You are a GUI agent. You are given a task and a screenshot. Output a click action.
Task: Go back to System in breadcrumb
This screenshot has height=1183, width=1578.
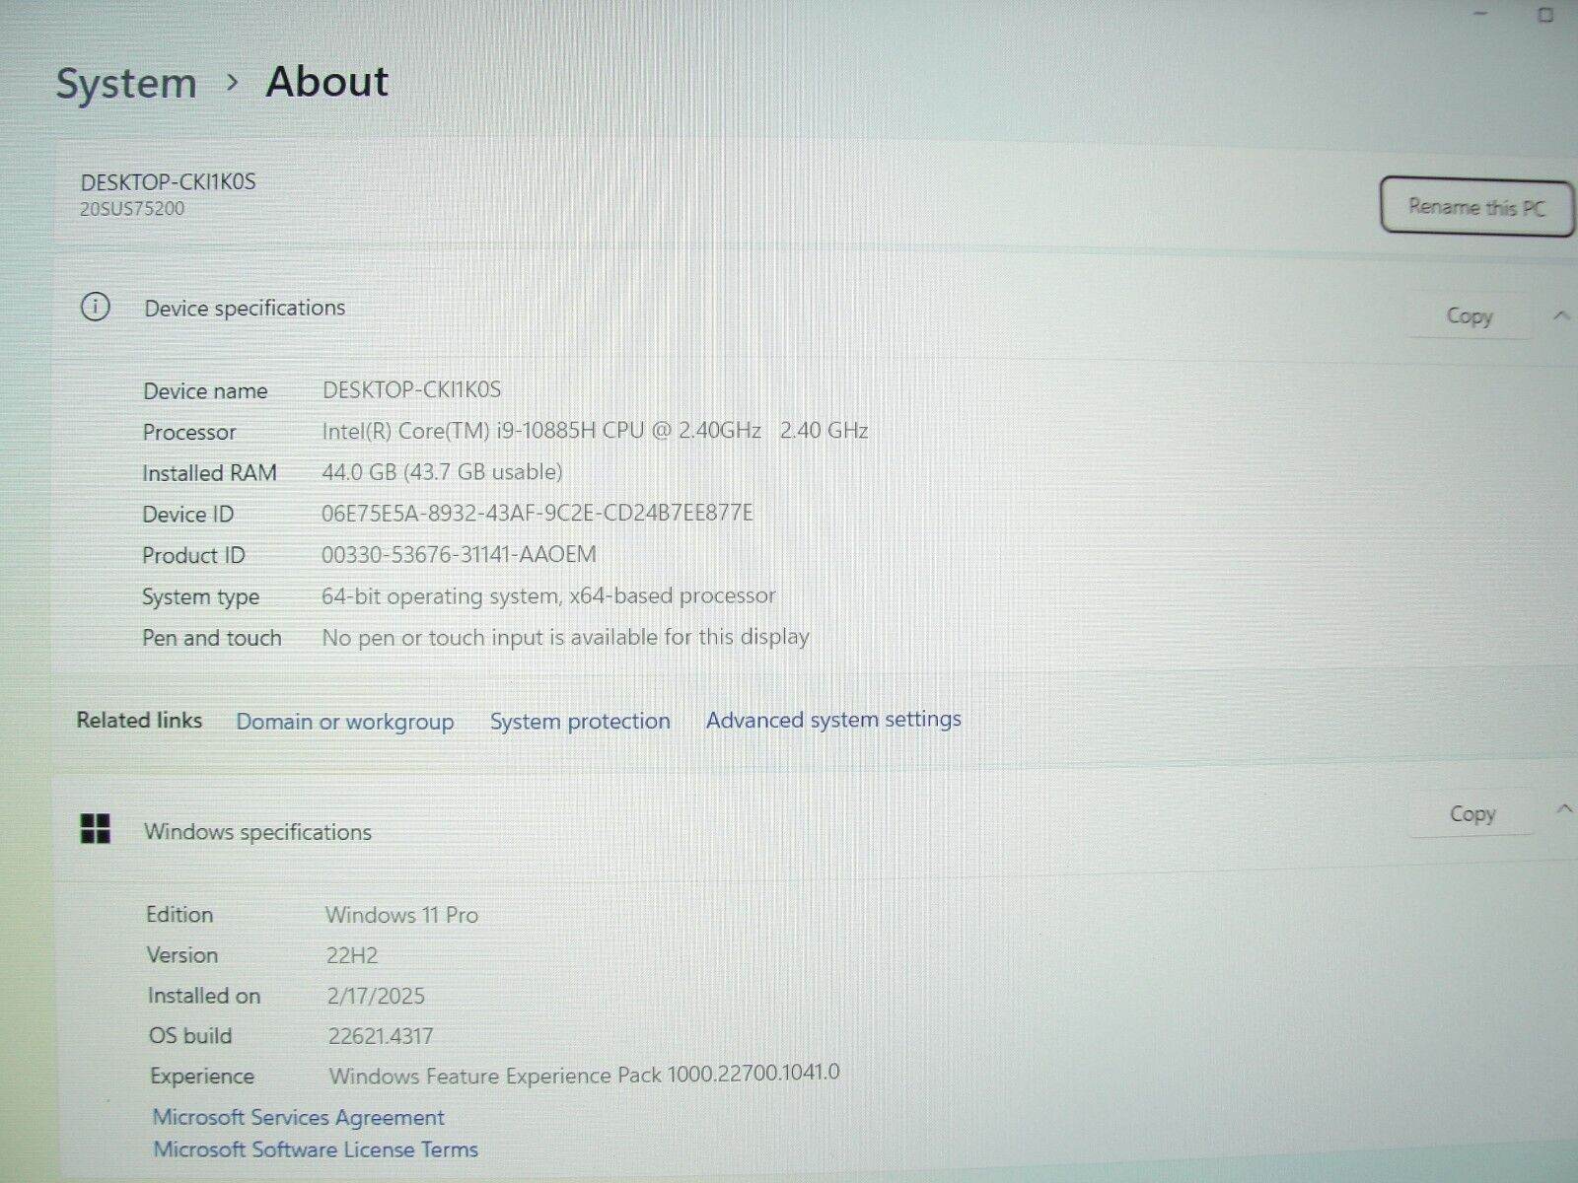click(x=126, y=84)
